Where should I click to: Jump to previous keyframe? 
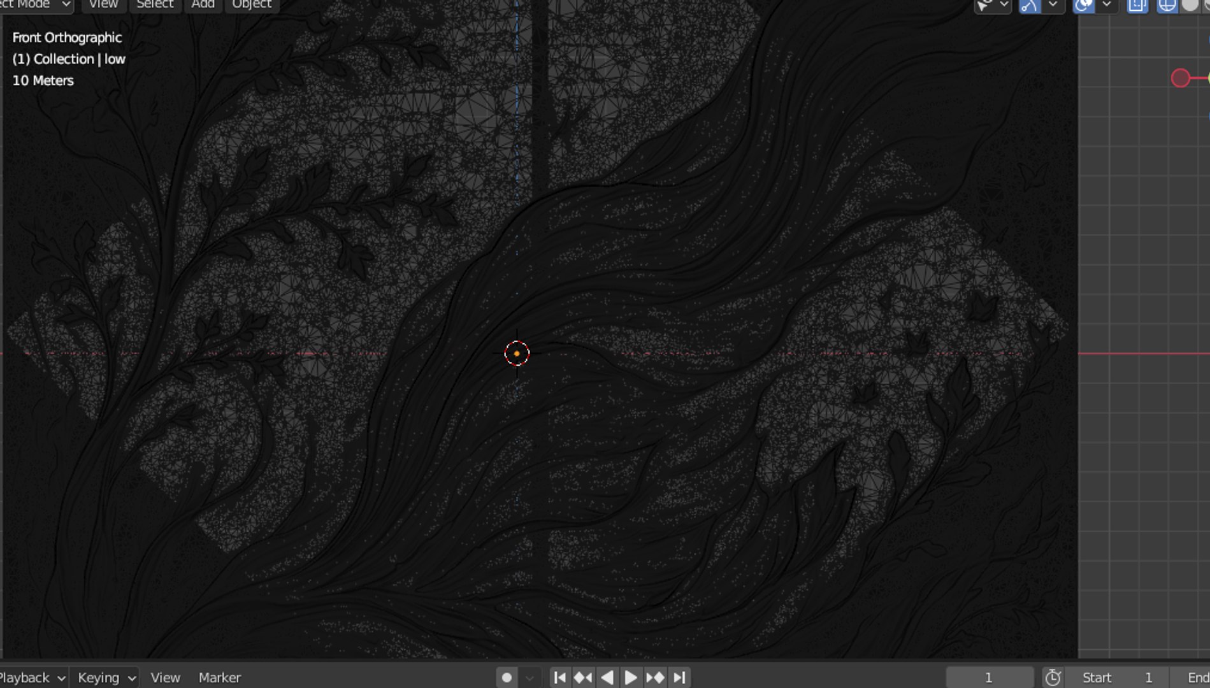pos(583,677)
